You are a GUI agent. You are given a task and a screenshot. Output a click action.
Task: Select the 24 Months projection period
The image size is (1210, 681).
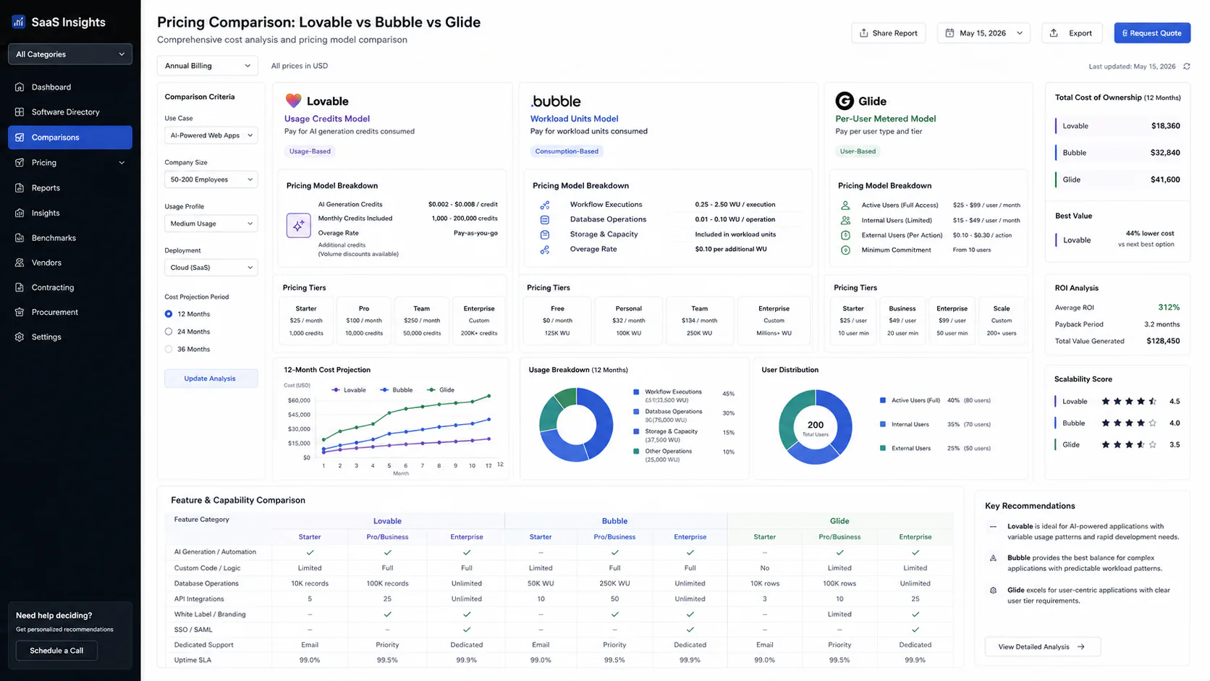pos(169,331)
